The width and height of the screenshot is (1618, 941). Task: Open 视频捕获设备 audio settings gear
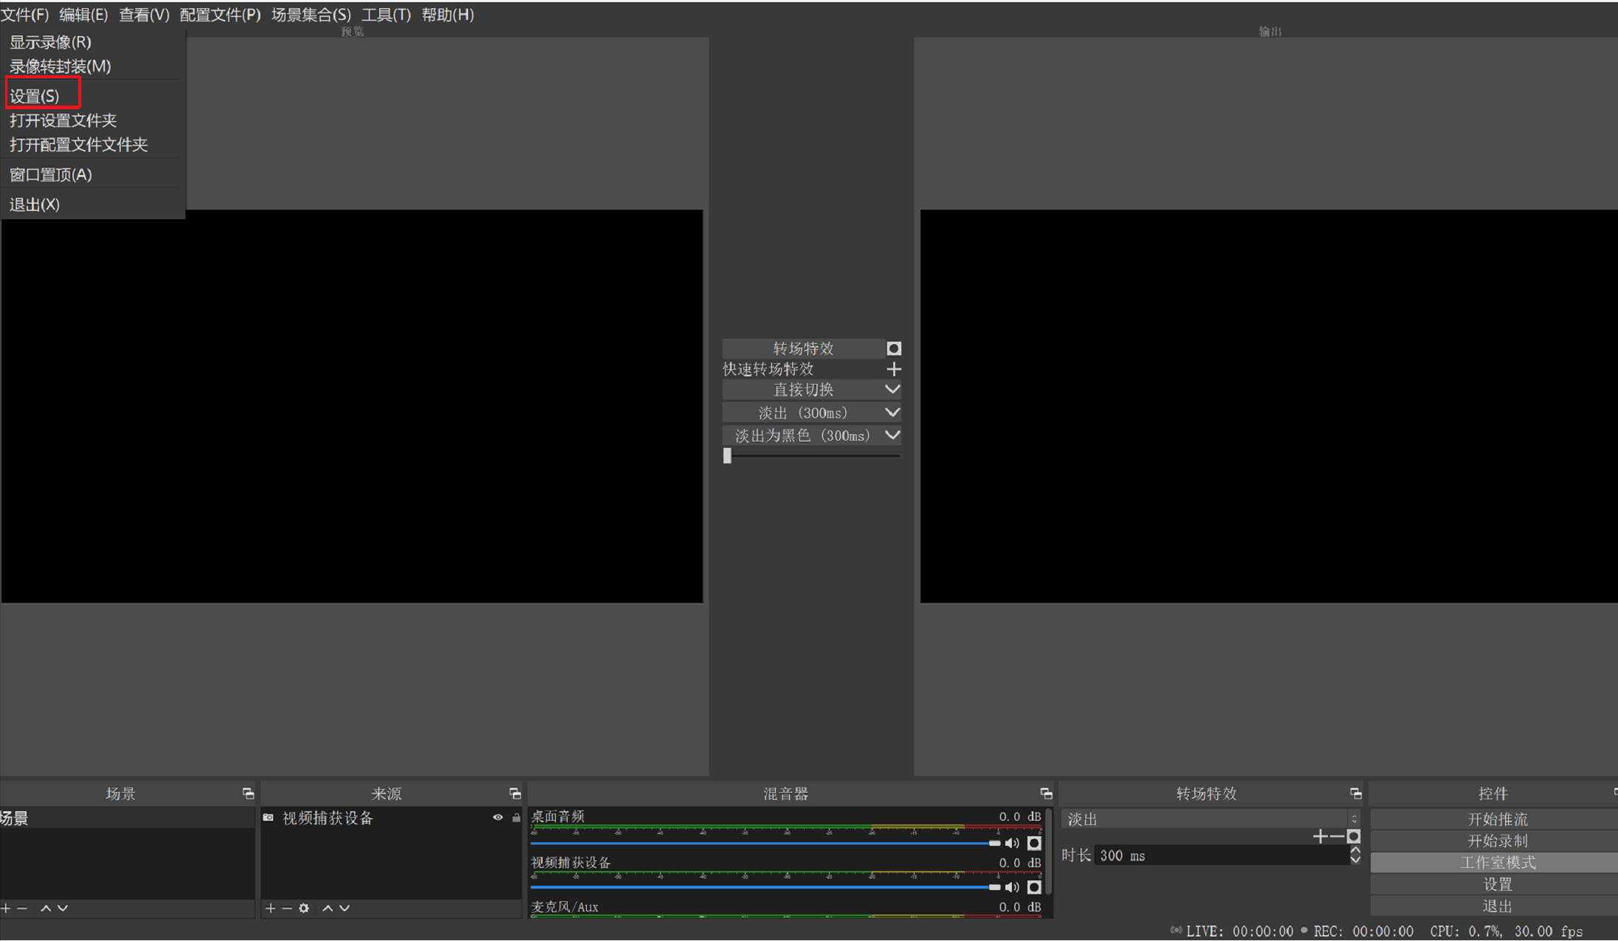(1034, 887)
